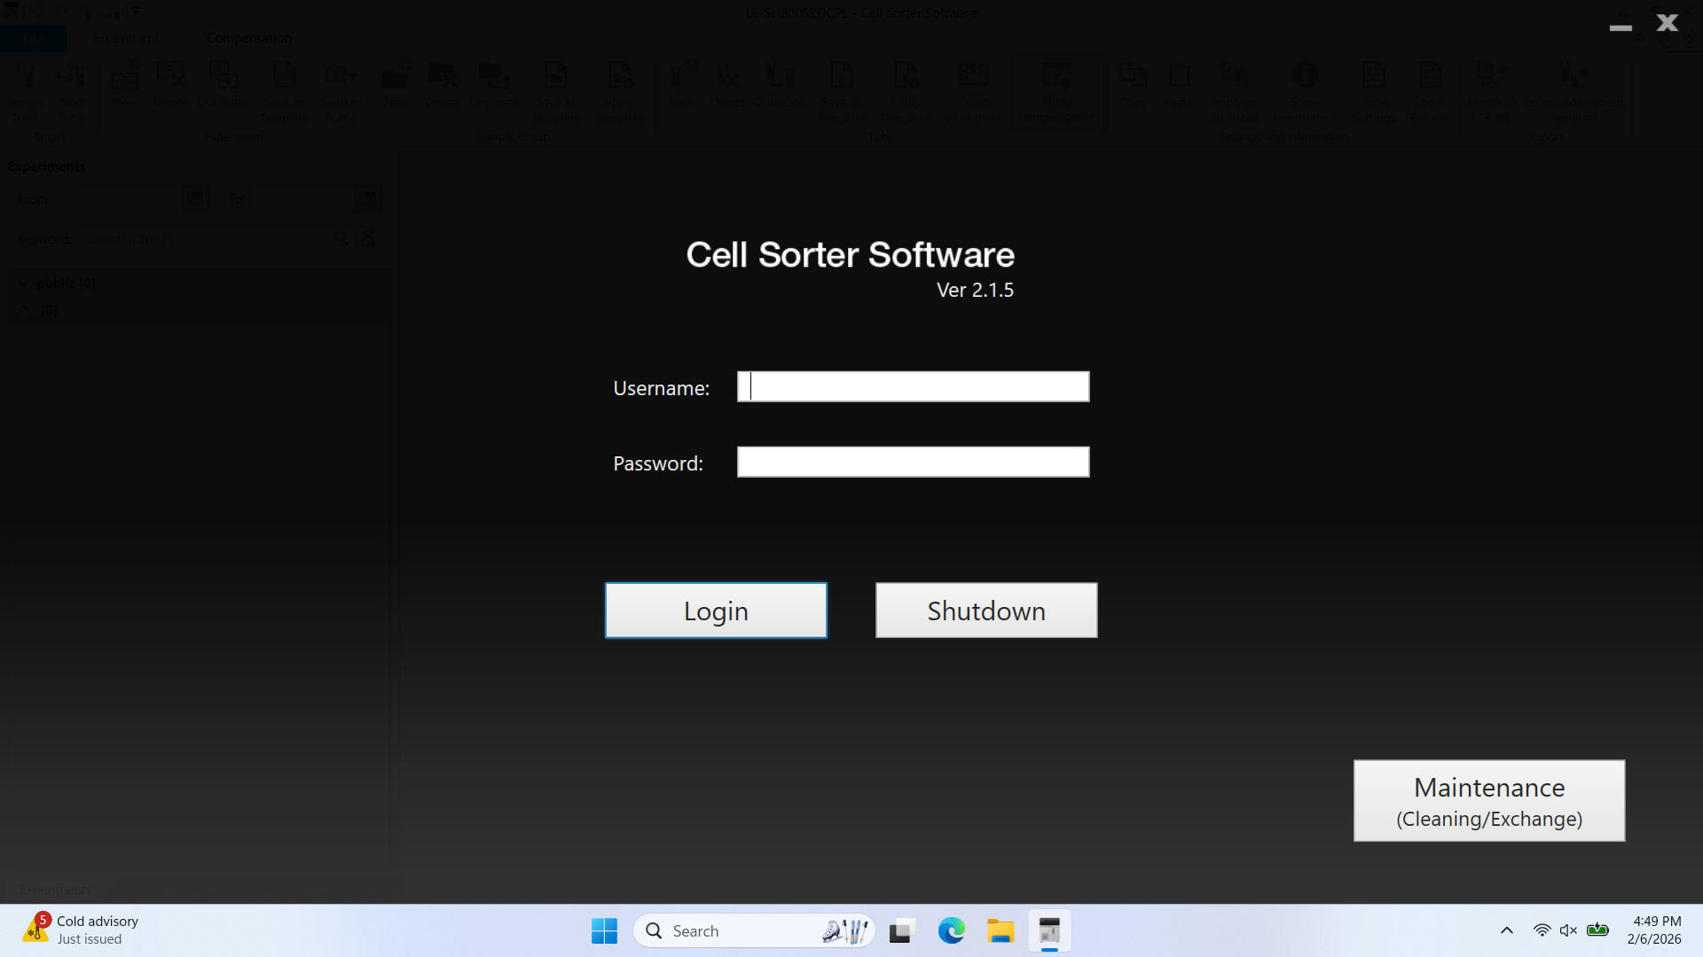
Task: Open the Experiment ribbon tab
Action: 126,38
